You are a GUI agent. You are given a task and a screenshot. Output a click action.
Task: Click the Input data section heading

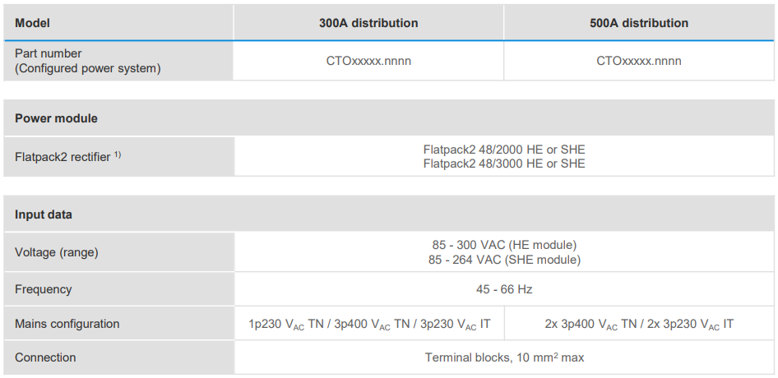click(x=44, y=214)
